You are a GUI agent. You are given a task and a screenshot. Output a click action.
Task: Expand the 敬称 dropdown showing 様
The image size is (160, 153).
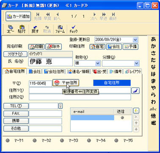pyautogui.click(x=97, y=63)
